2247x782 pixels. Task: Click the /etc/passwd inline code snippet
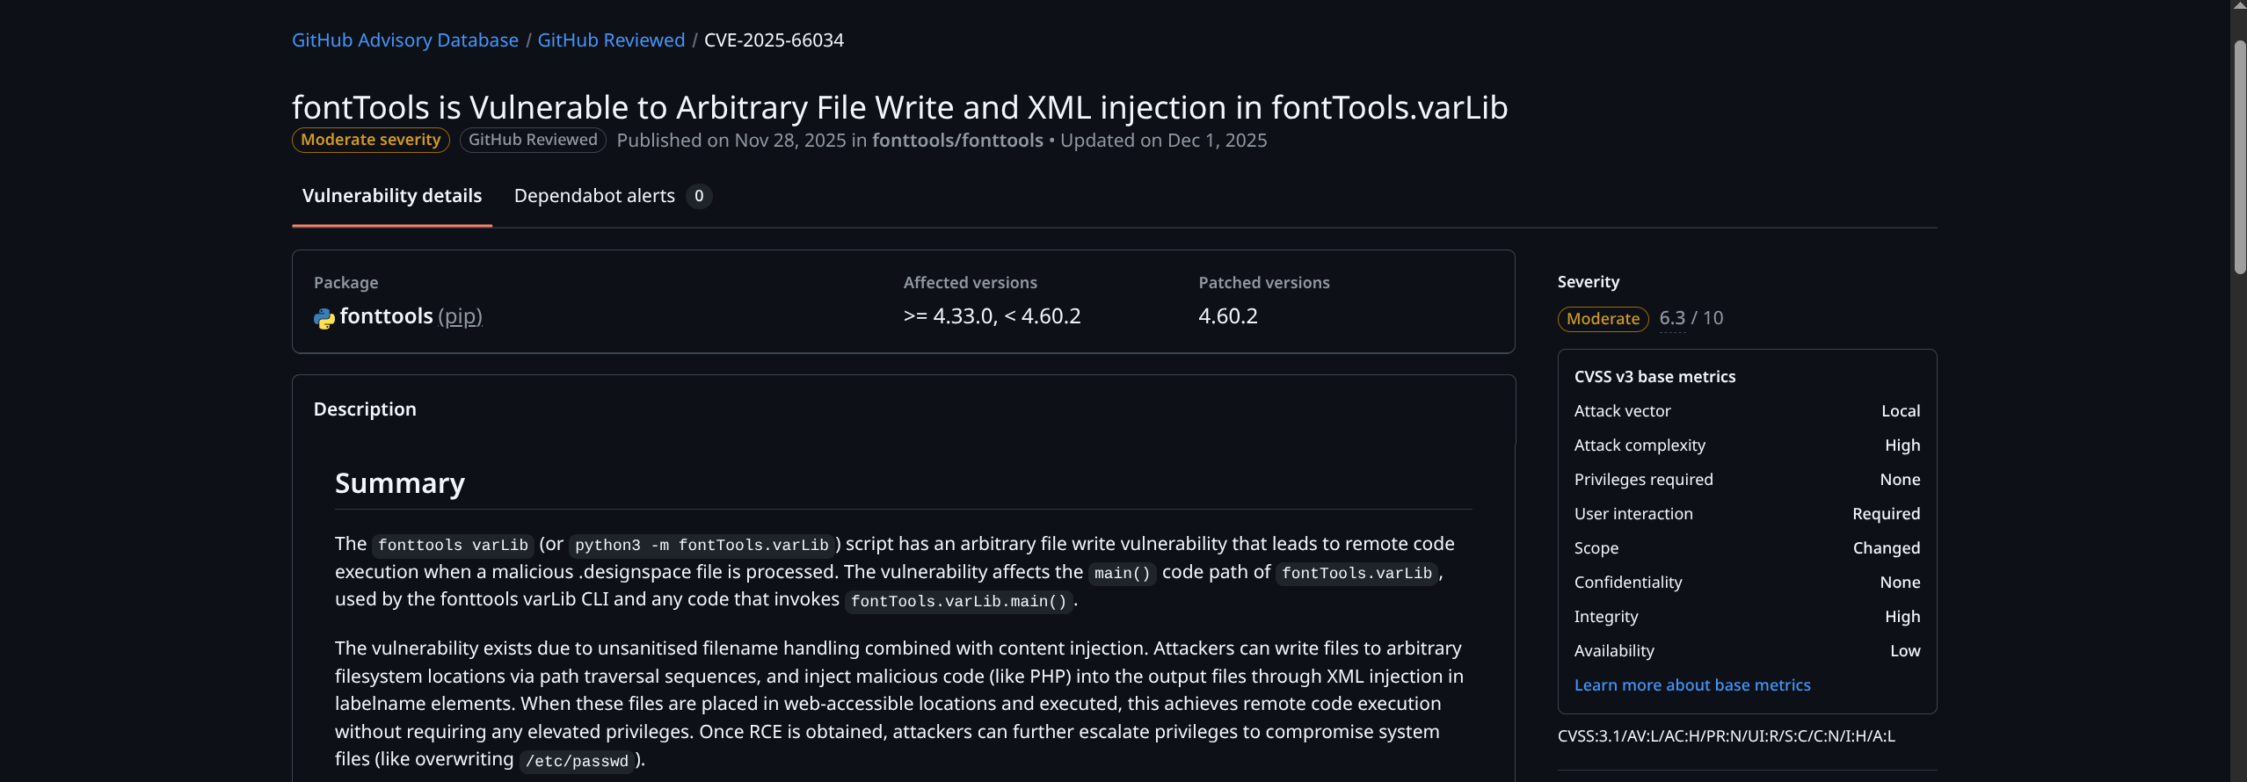577,761
